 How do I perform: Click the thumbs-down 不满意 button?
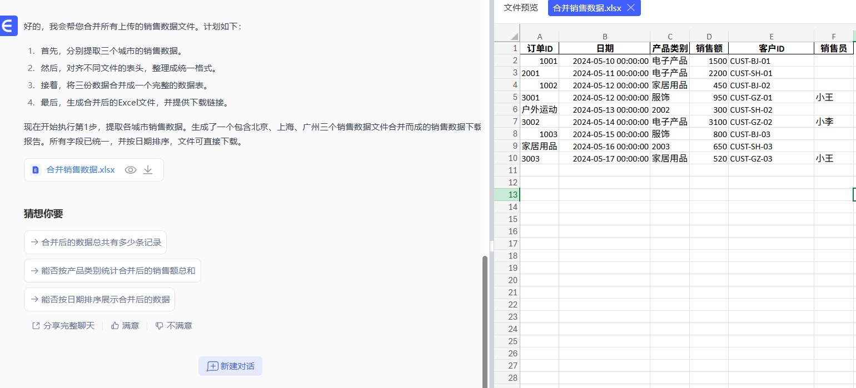[173, 326]
